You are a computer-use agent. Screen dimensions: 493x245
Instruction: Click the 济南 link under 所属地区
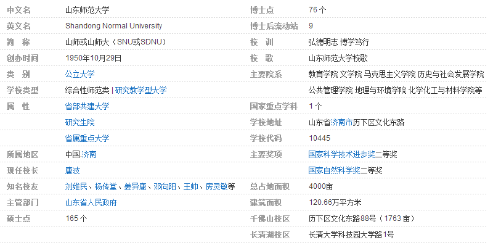pyautogui.click(x=89, y=155)
